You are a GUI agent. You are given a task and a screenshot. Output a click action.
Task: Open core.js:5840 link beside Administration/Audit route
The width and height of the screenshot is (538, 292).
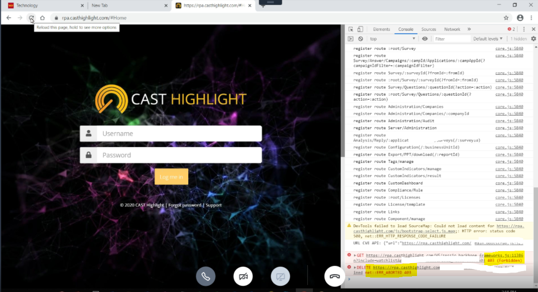(x=509, y=121)
